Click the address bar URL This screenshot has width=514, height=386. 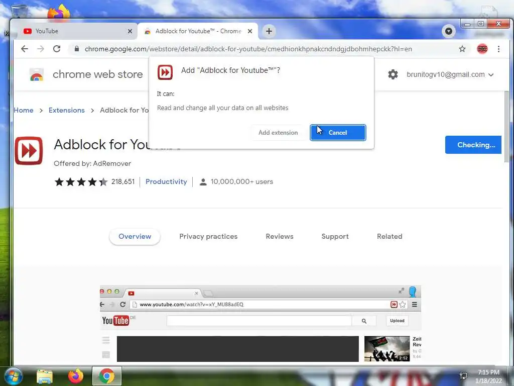(x=248, y=49)
